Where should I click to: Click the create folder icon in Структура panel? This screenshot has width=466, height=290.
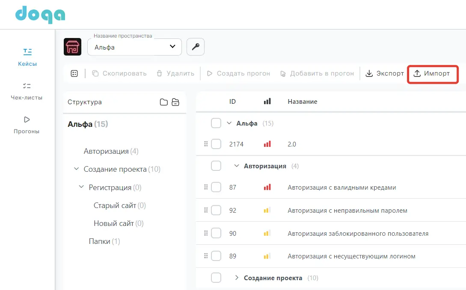point(164,102)
